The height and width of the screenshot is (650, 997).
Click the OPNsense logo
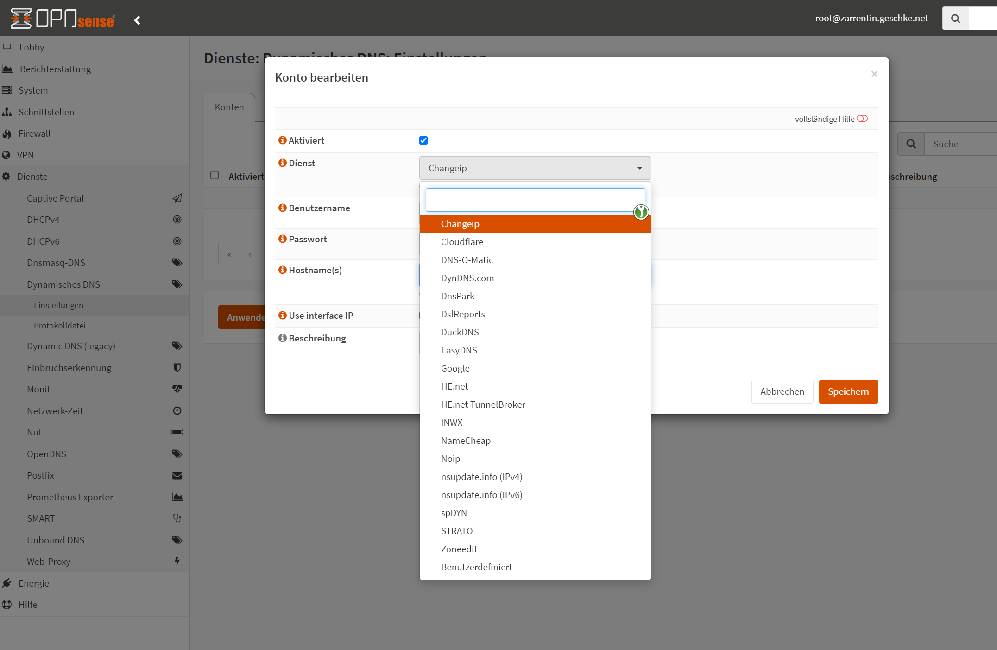[x=63, y=19]
